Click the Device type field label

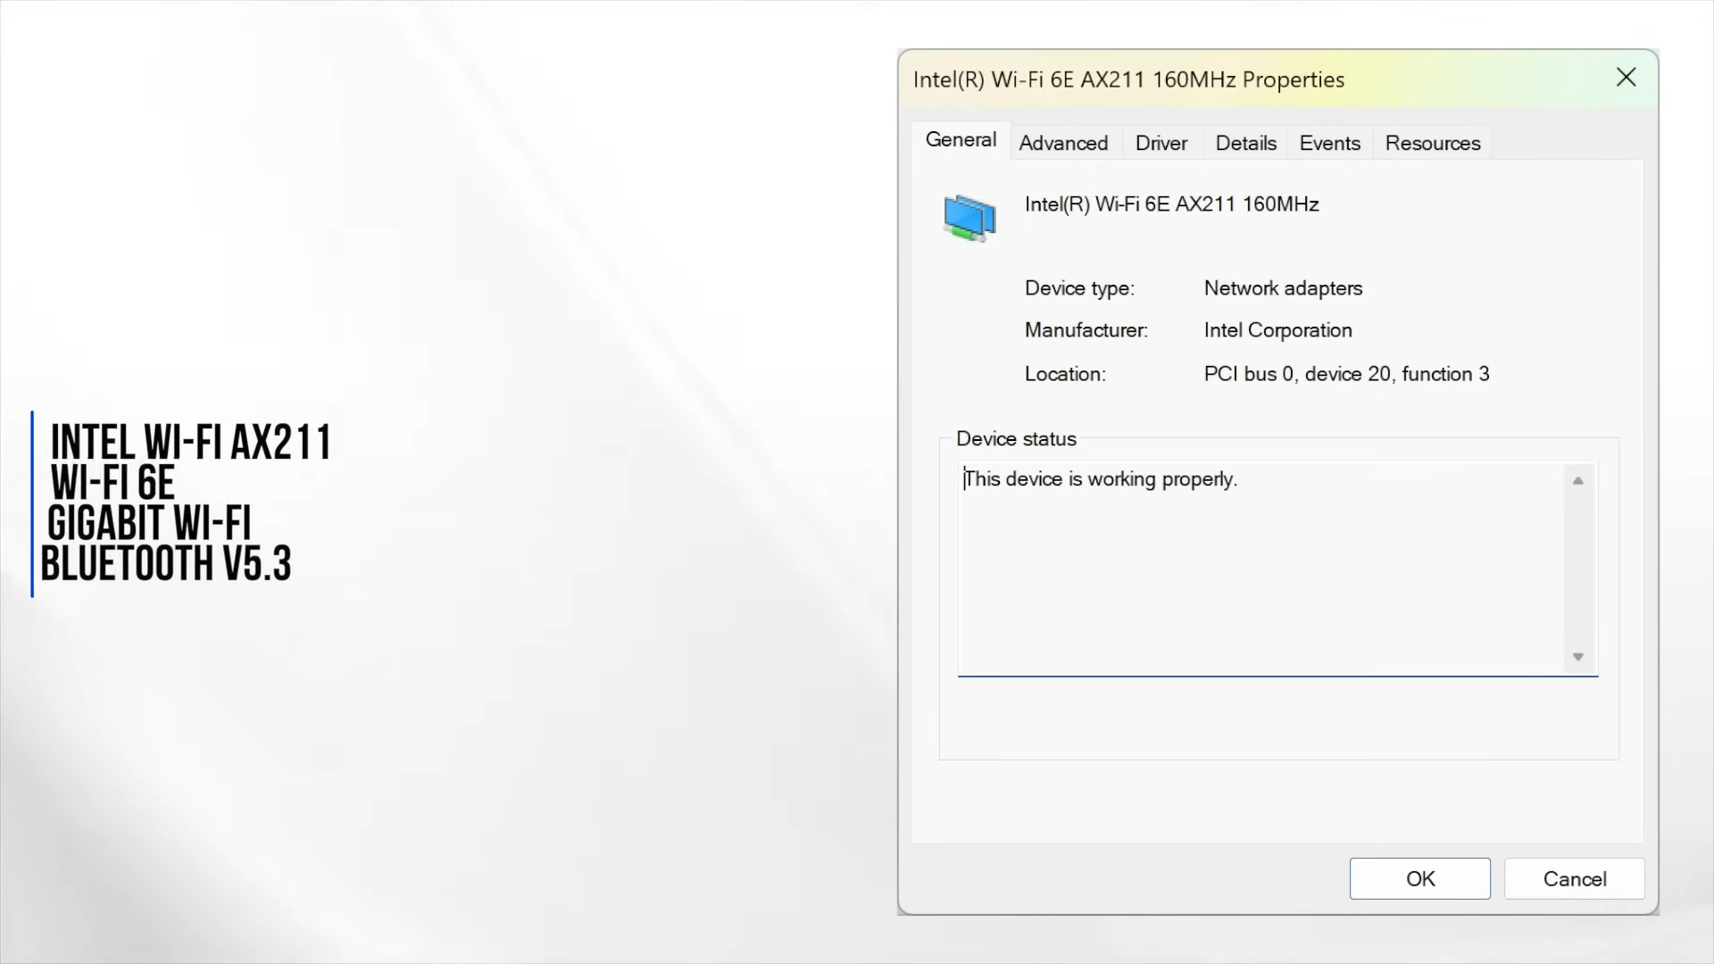coord(1079,287)
